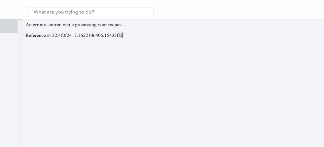Click the word "Reference" in the error text
This screenshot has width=324, height=147.
pos(36,35)
